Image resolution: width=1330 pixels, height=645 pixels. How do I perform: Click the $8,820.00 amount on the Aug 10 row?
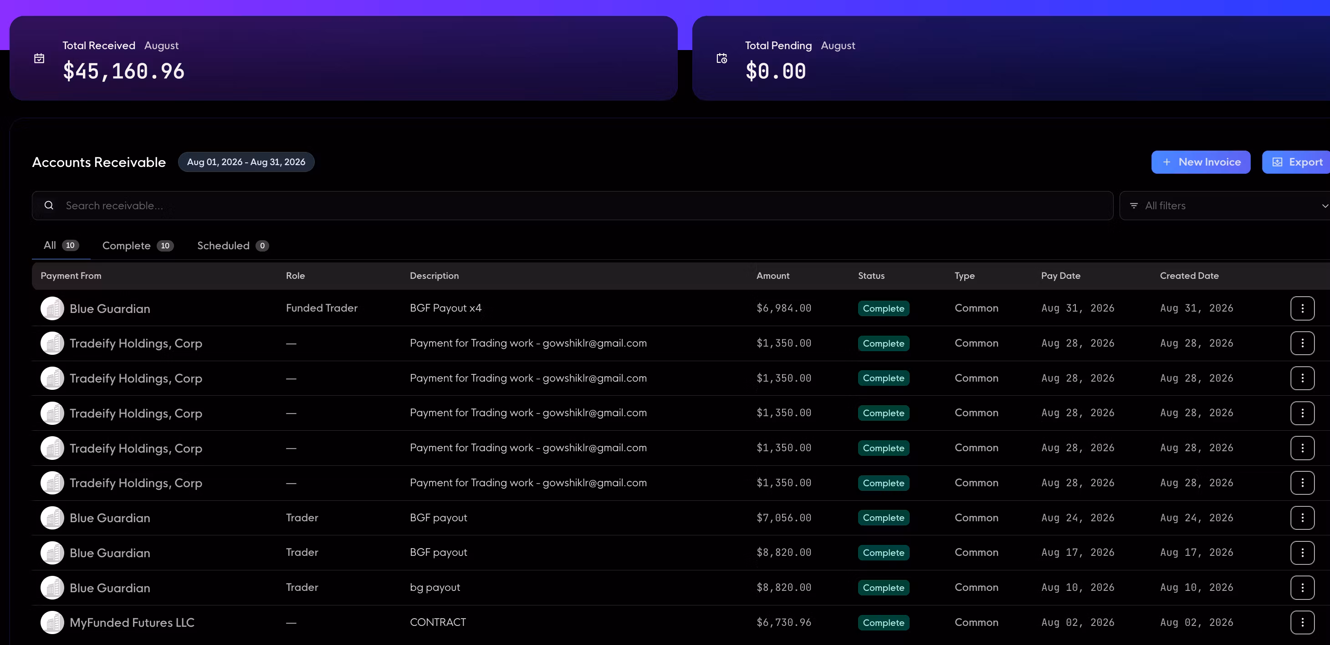[x=784, y=588]
